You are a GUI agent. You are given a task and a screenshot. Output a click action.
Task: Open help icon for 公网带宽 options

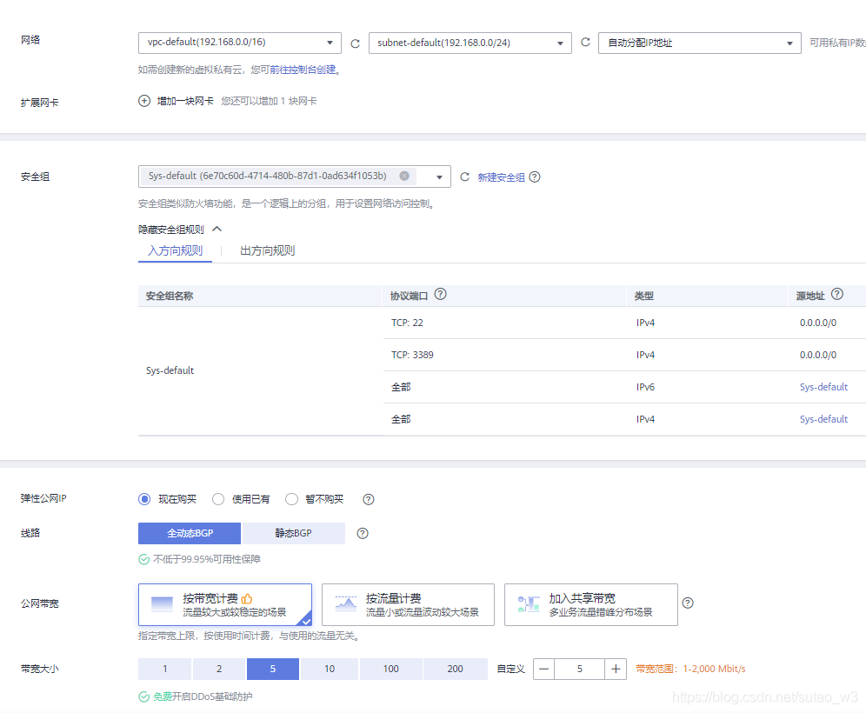pyautogui.click(x=688, y=603)
